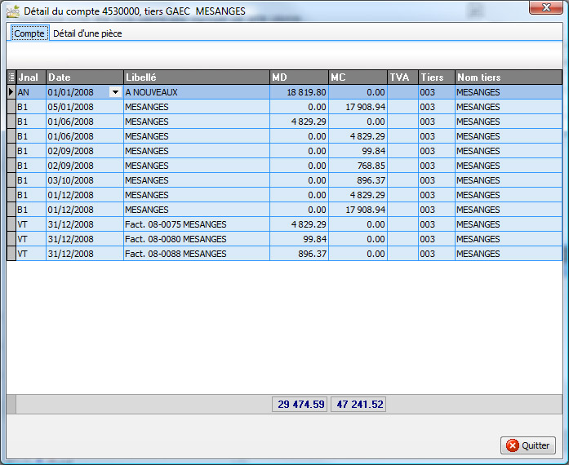Click the Libellé column header
Screen dimensions: 569x465
pos(196,77)
